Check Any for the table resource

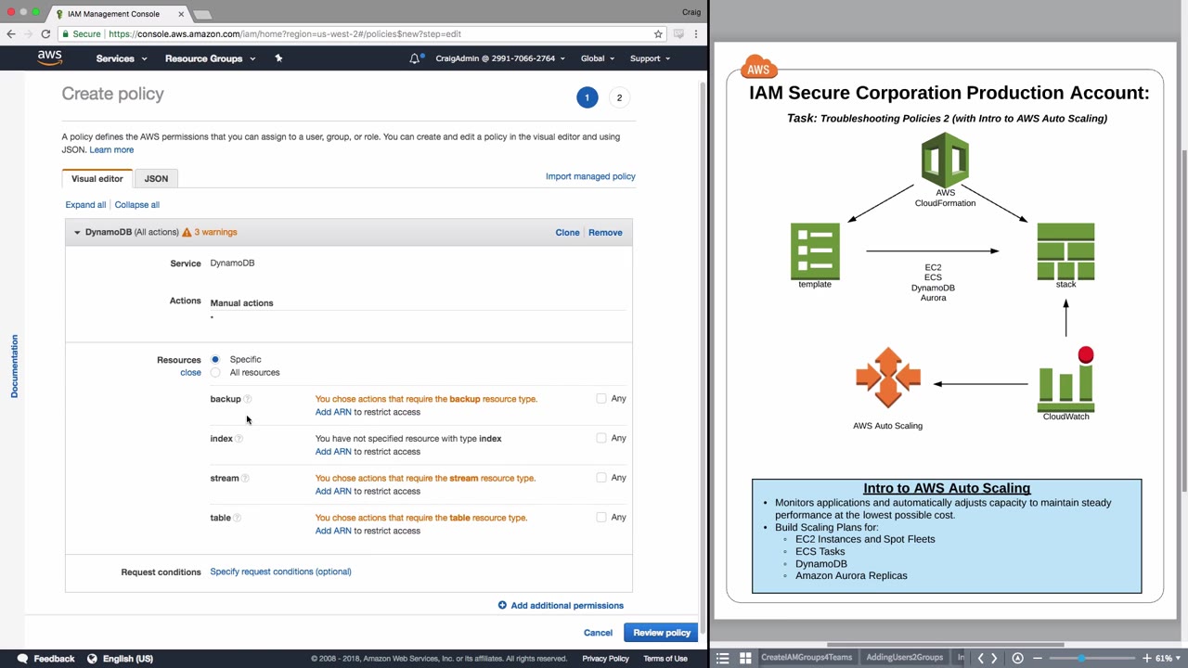tap(601, 518)
